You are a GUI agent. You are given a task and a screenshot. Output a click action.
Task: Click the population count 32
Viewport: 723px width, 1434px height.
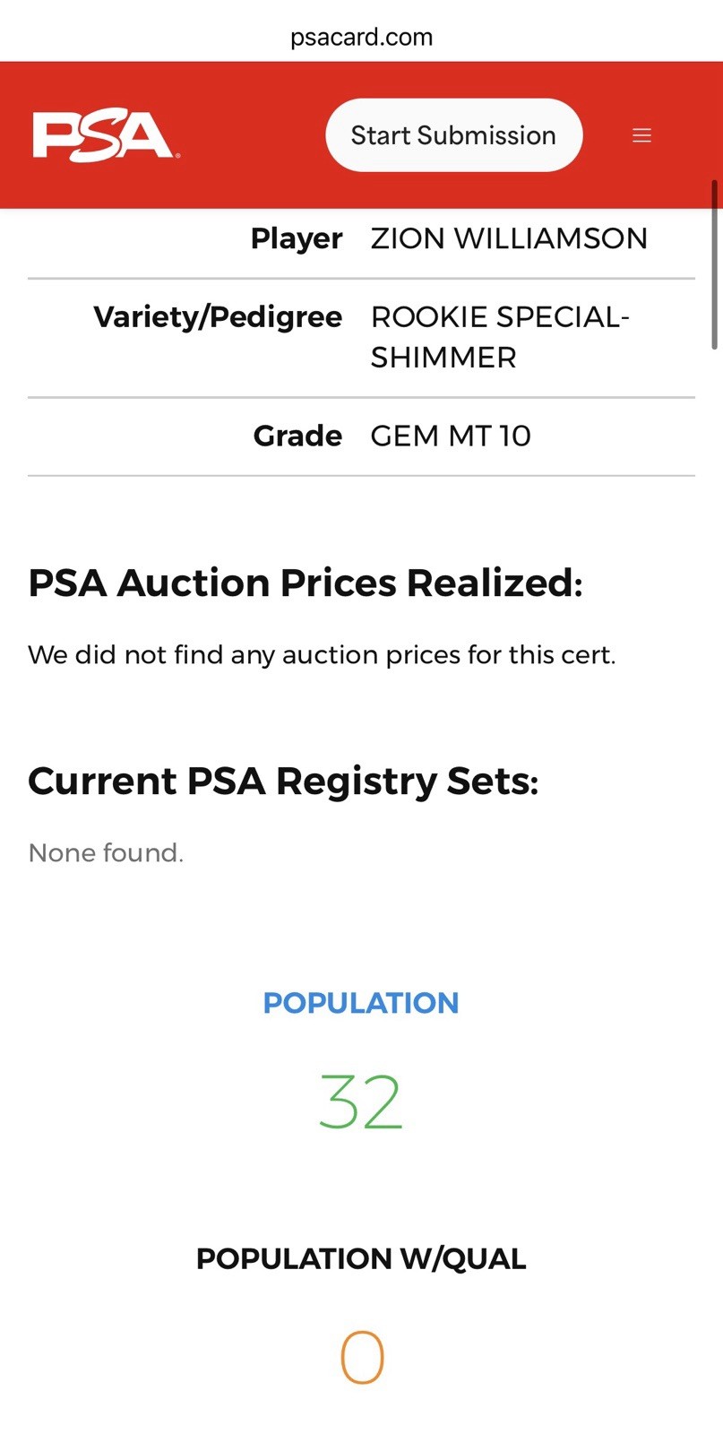[x=361, y=1102]
